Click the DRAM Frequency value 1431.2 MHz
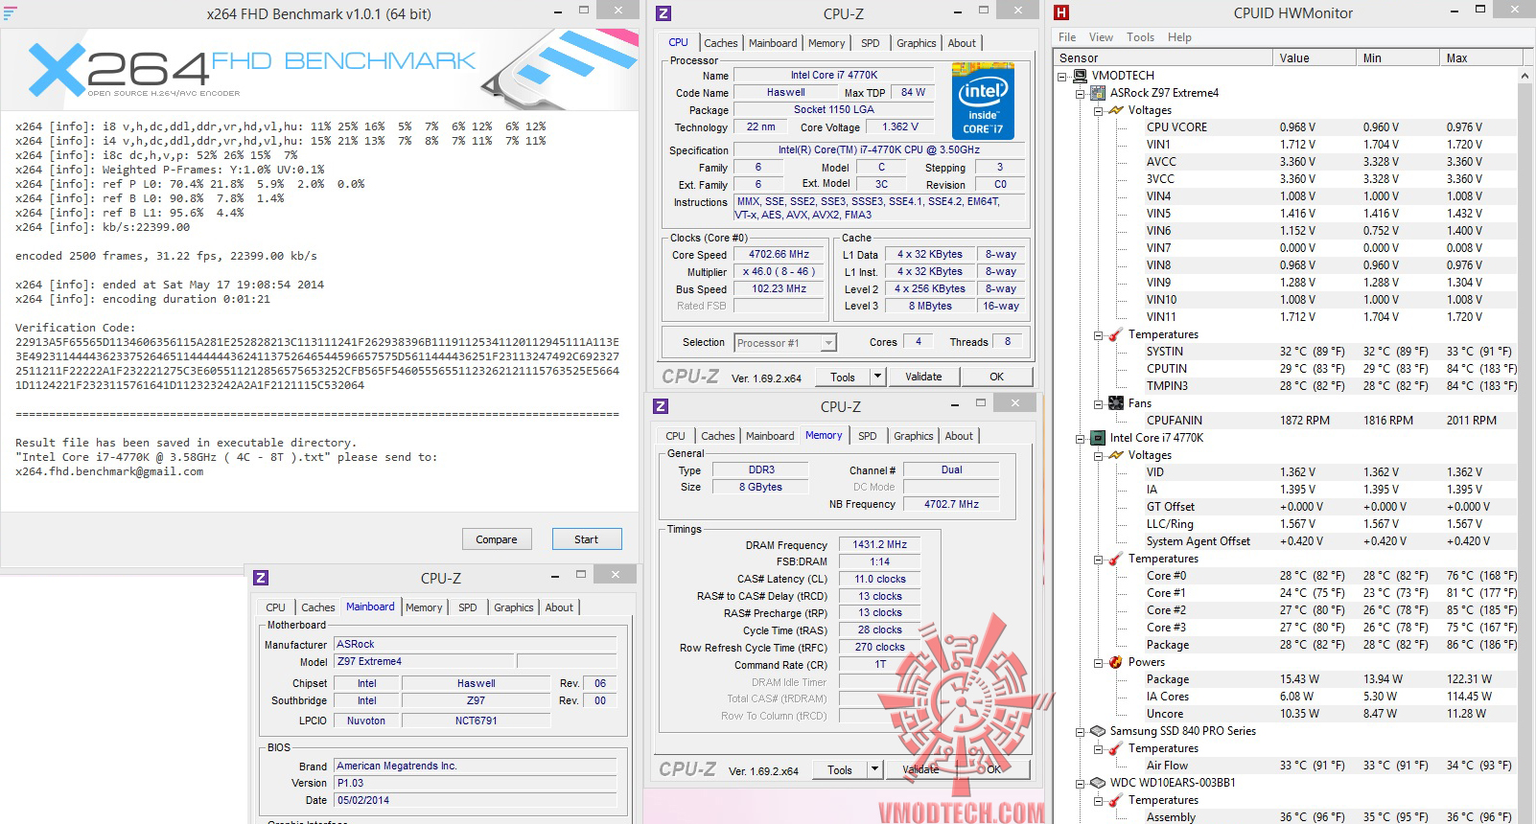The image size is (1536, 824). pos(880,544)
